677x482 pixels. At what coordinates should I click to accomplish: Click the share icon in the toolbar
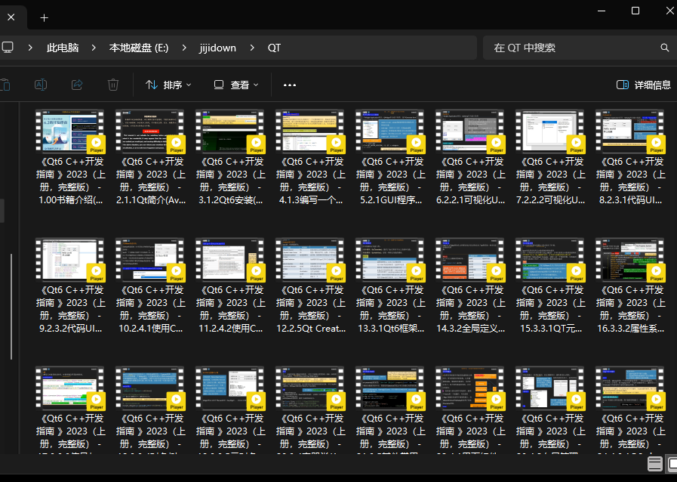pyautogui.click(x=77, y=85)
